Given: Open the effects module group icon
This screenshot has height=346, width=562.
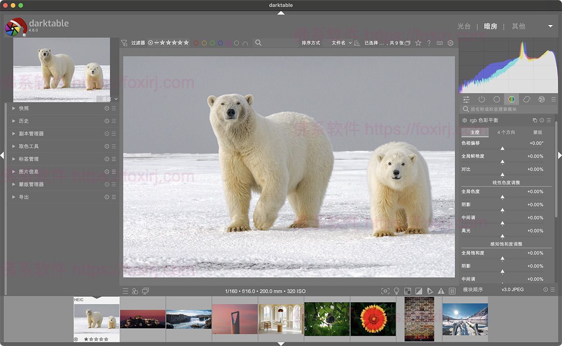Looking at the screenshot, I should pos(541,99).
